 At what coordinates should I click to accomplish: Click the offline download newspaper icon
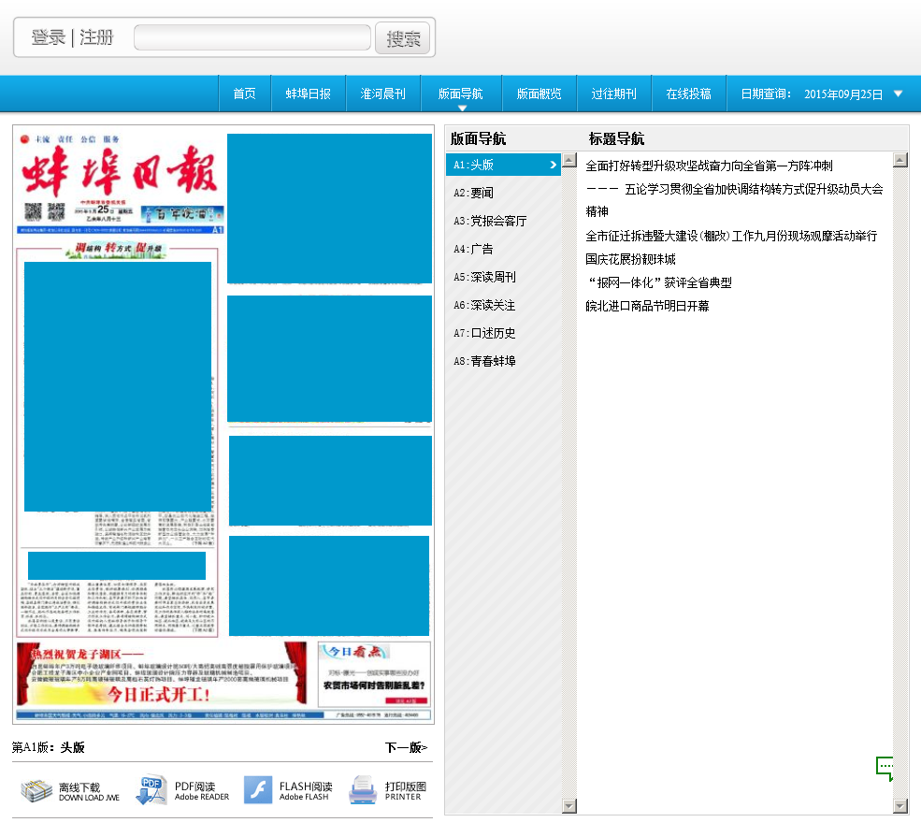click(36, 790)
